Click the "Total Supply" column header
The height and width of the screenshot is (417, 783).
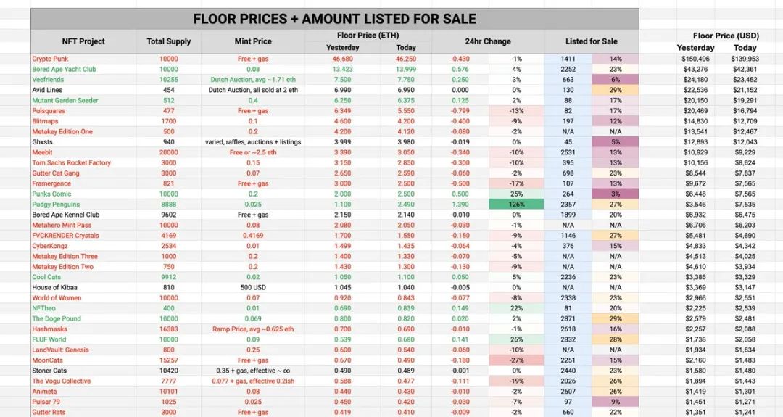169,42
